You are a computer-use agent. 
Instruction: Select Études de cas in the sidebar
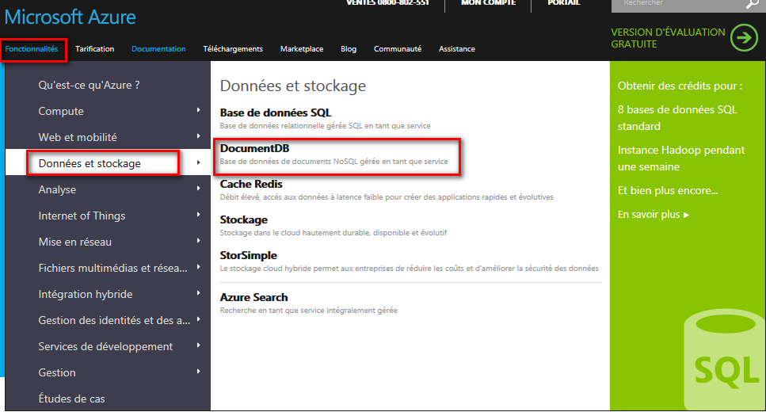pyautogui.click(x=72, y=399)
